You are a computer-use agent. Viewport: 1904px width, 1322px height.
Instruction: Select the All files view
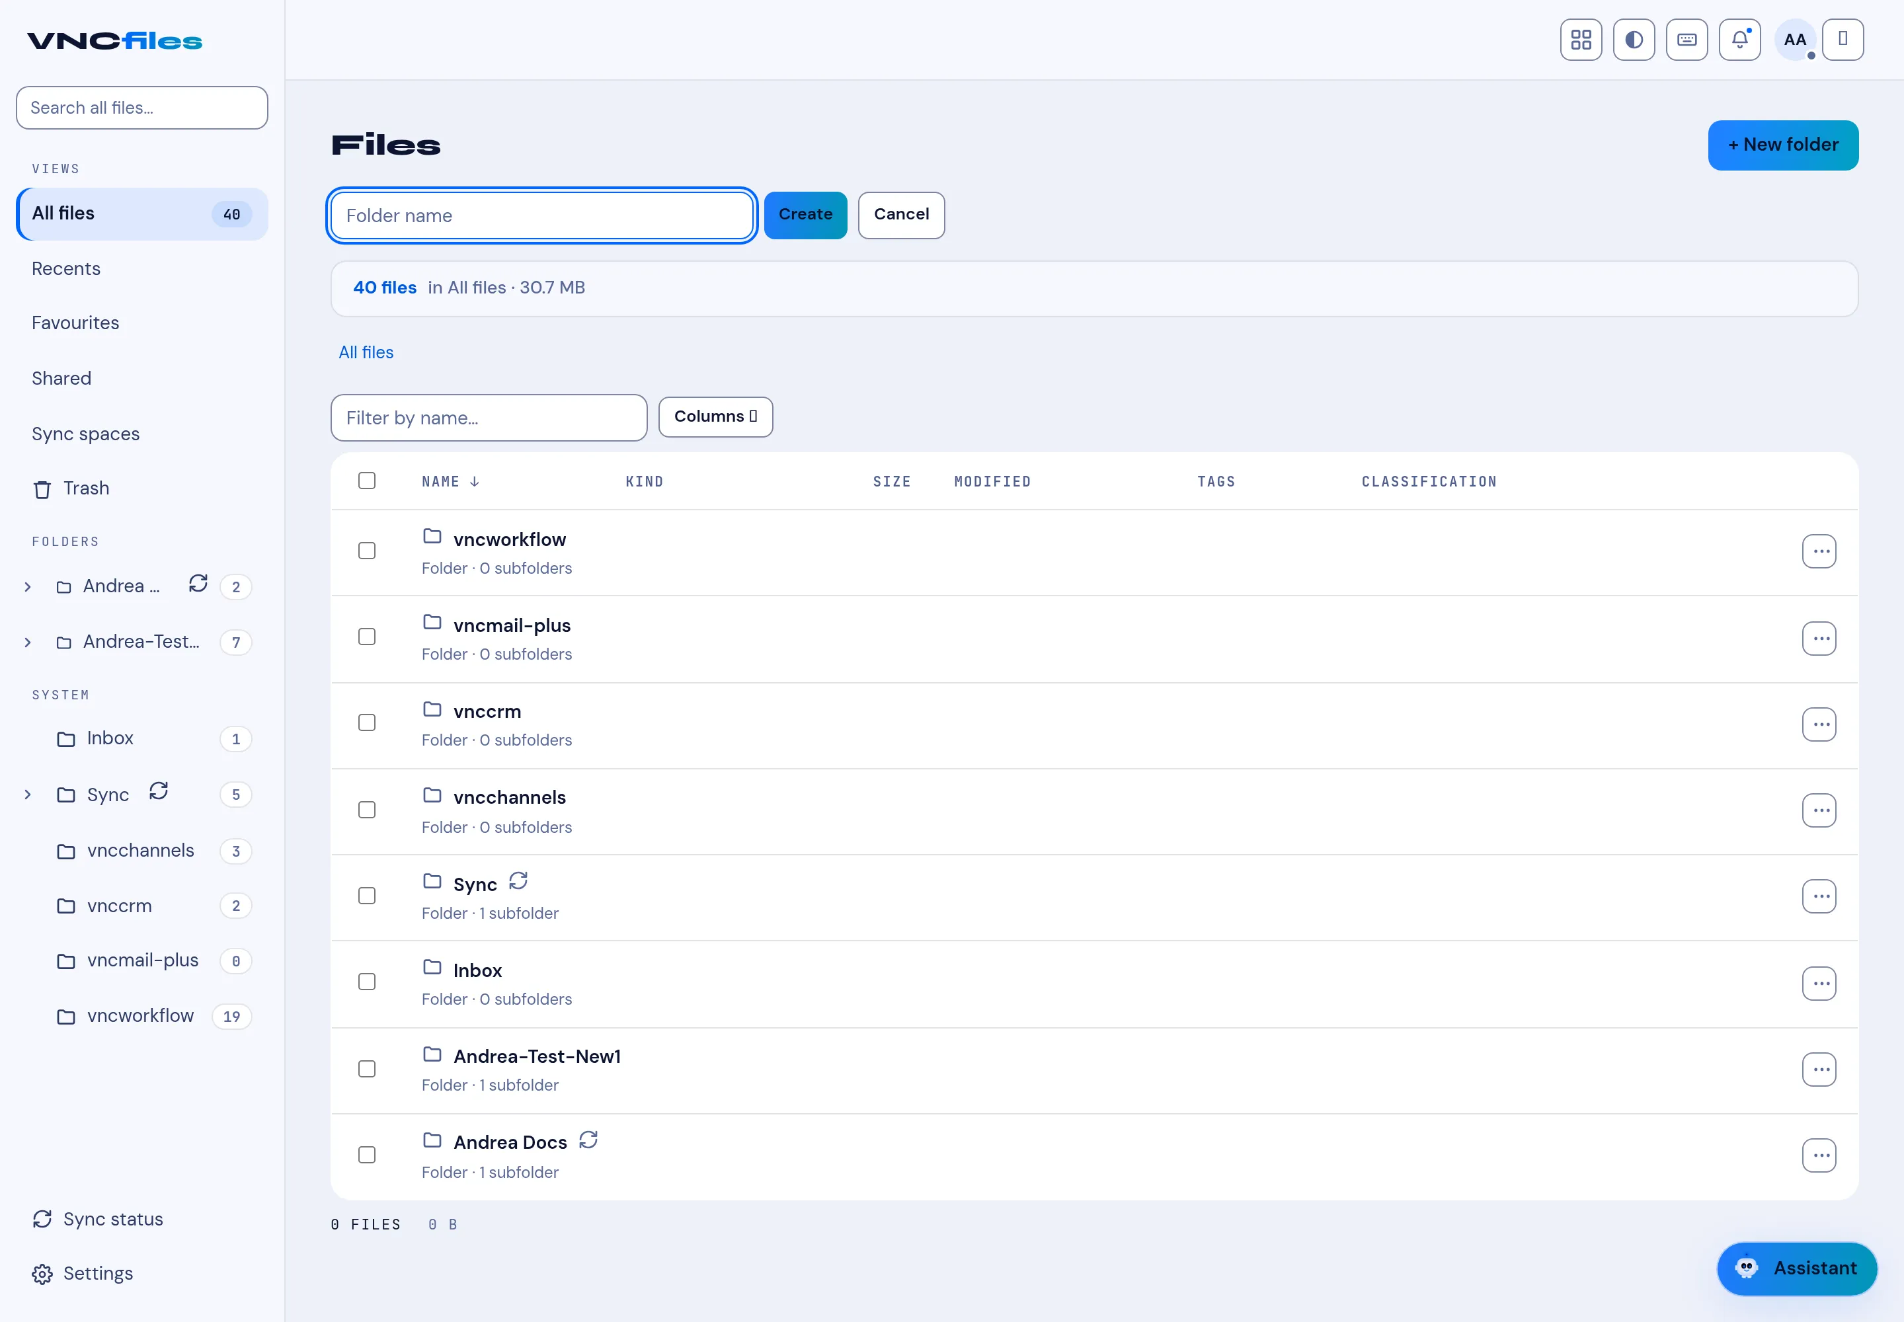pyautogui.click(x=141, y=215)
